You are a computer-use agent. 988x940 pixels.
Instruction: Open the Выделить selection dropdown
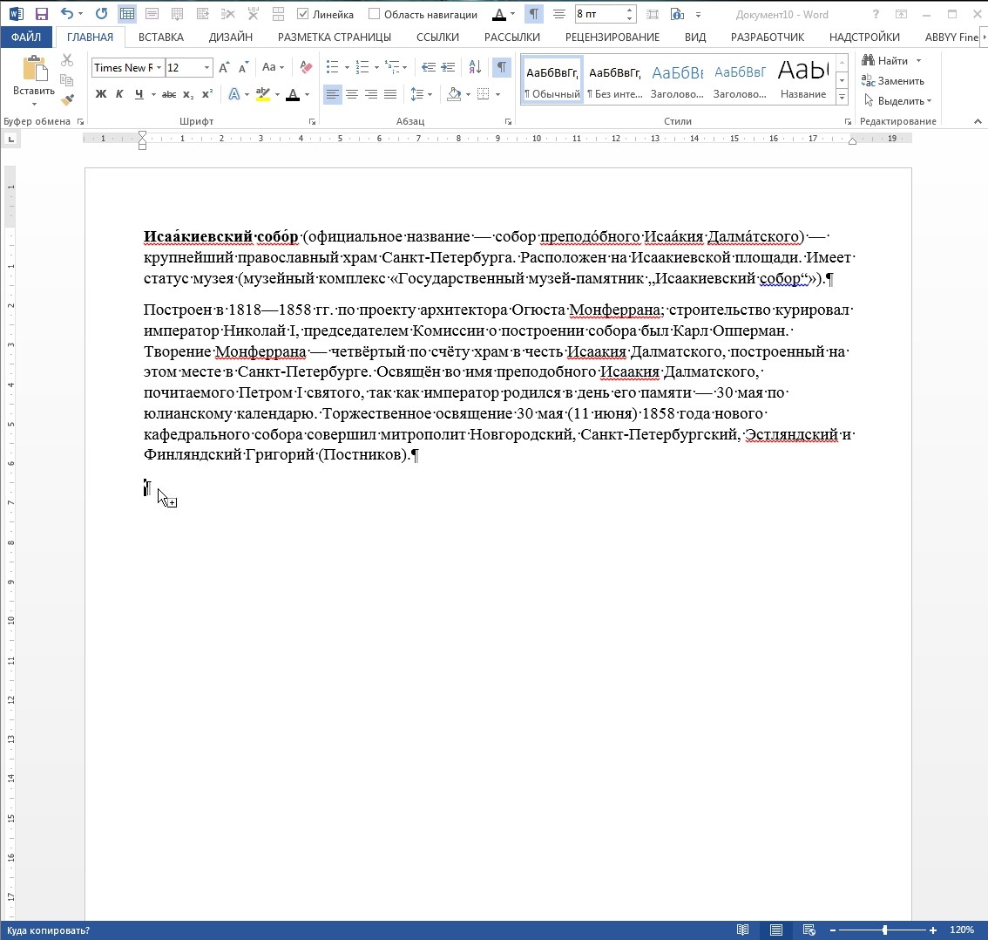[897, 101]
